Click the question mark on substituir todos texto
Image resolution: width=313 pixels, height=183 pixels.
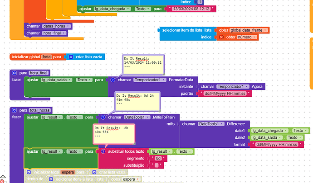pyautogui.click(x=103, y=151)
